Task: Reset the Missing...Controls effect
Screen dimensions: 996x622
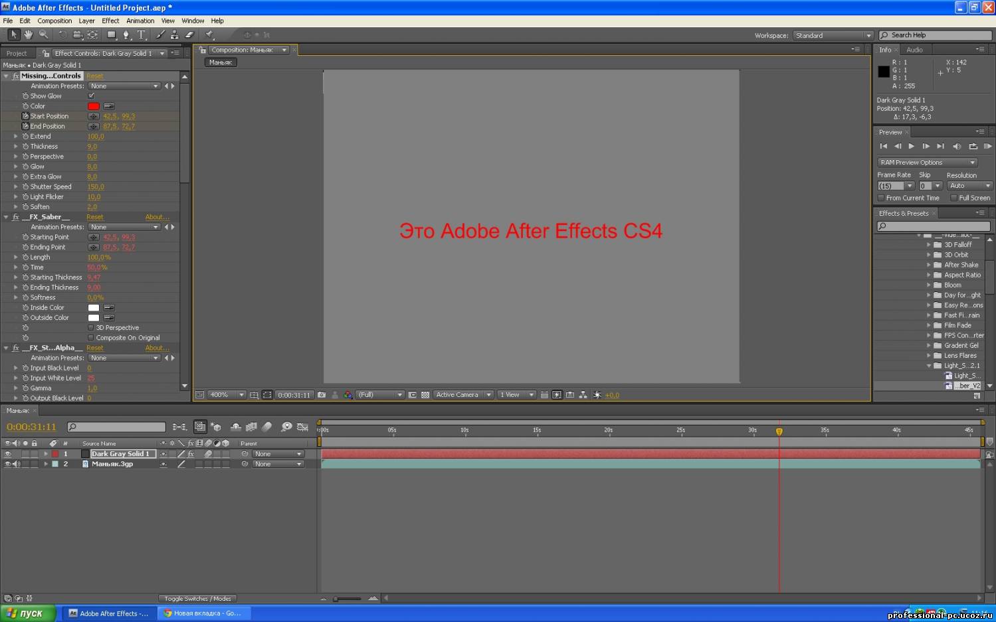Action: point(94,76)
